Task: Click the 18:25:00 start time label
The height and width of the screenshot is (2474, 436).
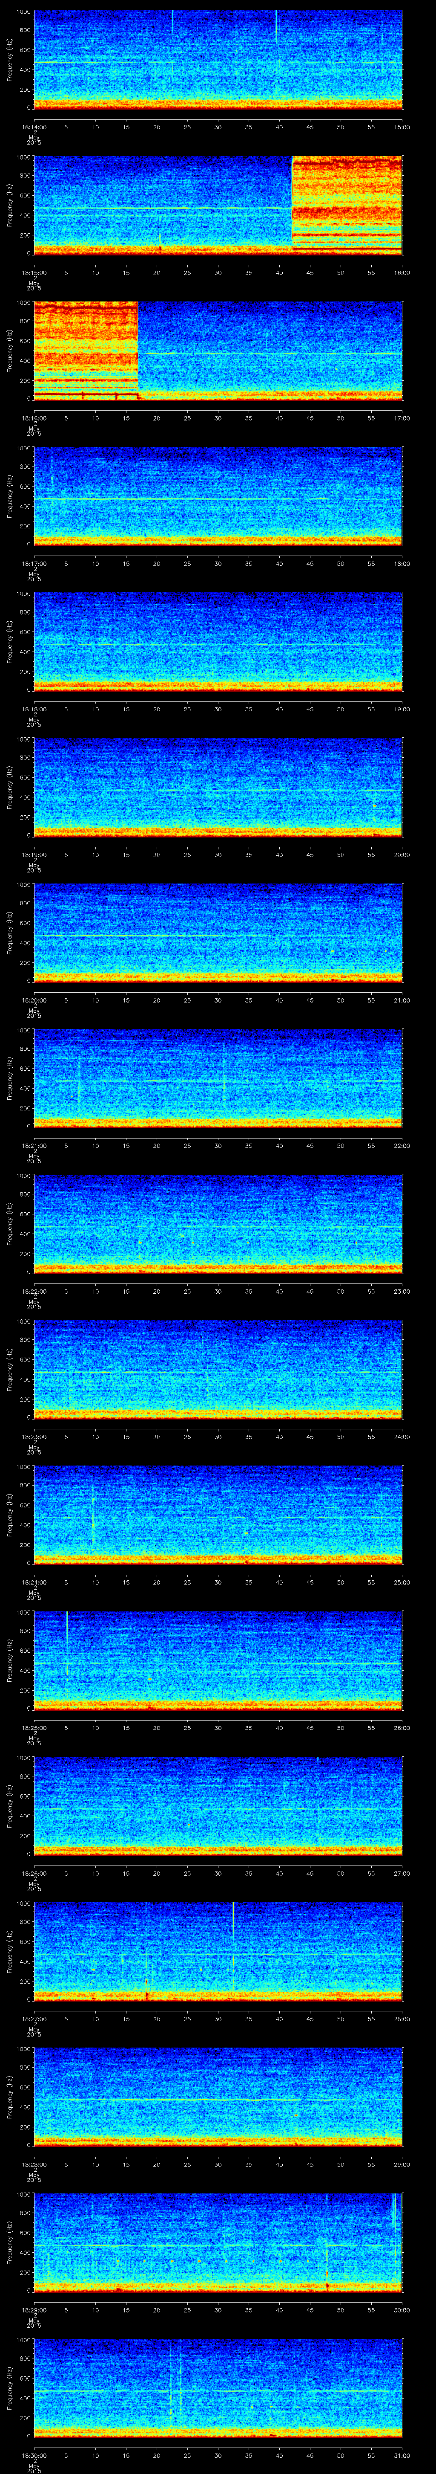Action: point(34,1727)
